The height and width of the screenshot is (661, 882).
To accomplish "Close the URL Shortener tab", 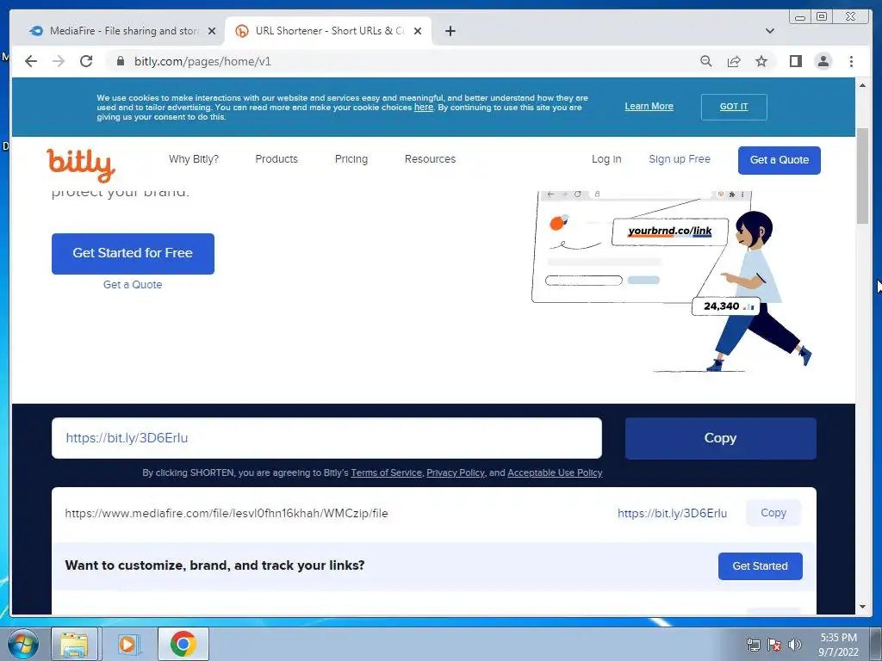I will 418,31.
